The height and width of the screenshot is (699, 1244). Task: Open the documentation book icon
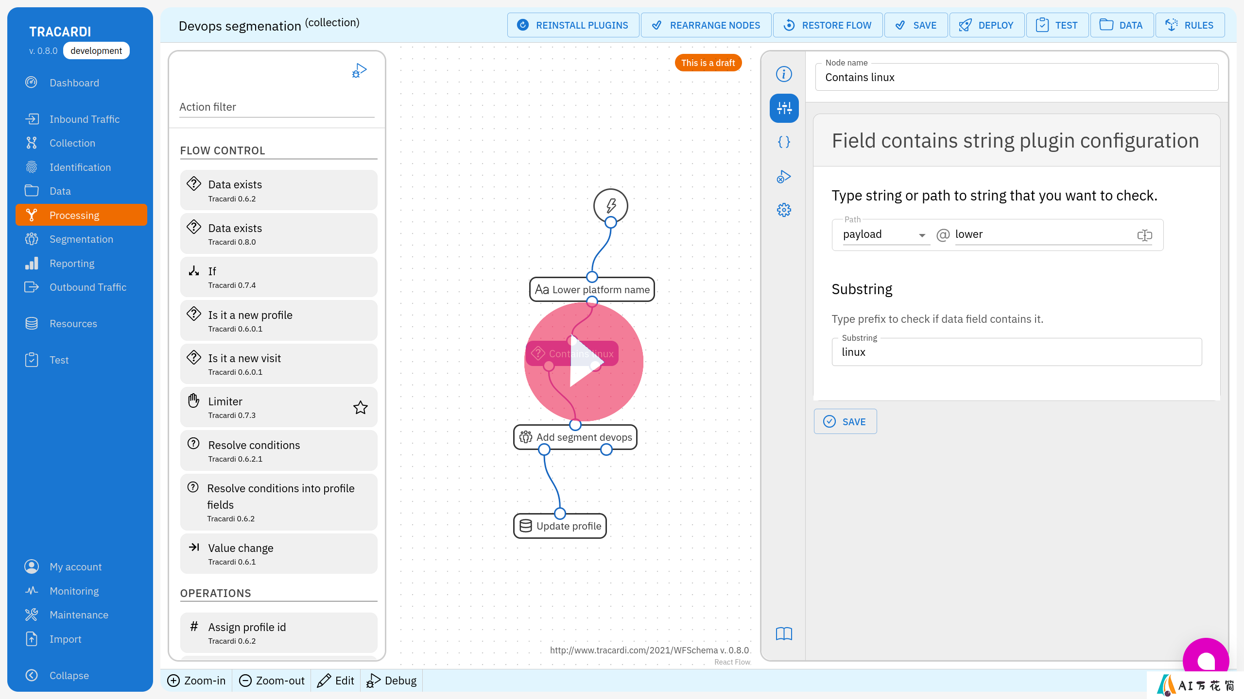pos(784,633)
